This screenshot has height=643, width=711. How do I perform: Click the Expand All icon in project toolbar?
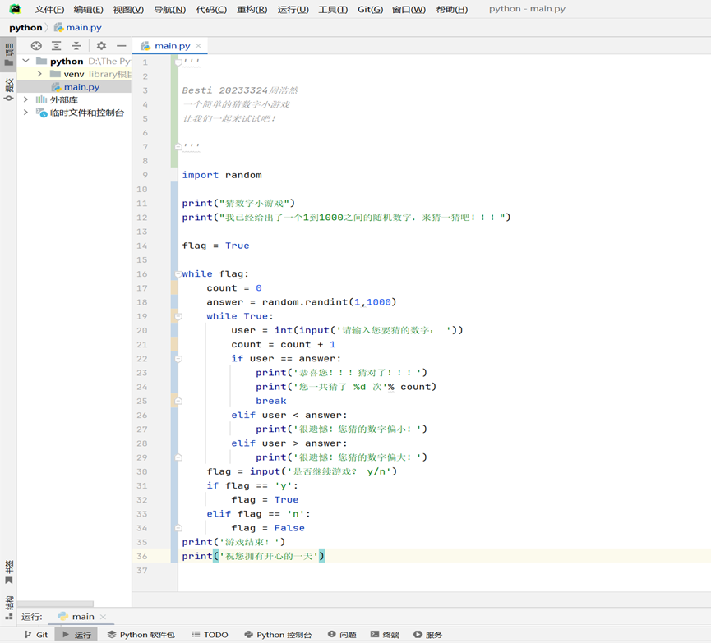(56, 46)
